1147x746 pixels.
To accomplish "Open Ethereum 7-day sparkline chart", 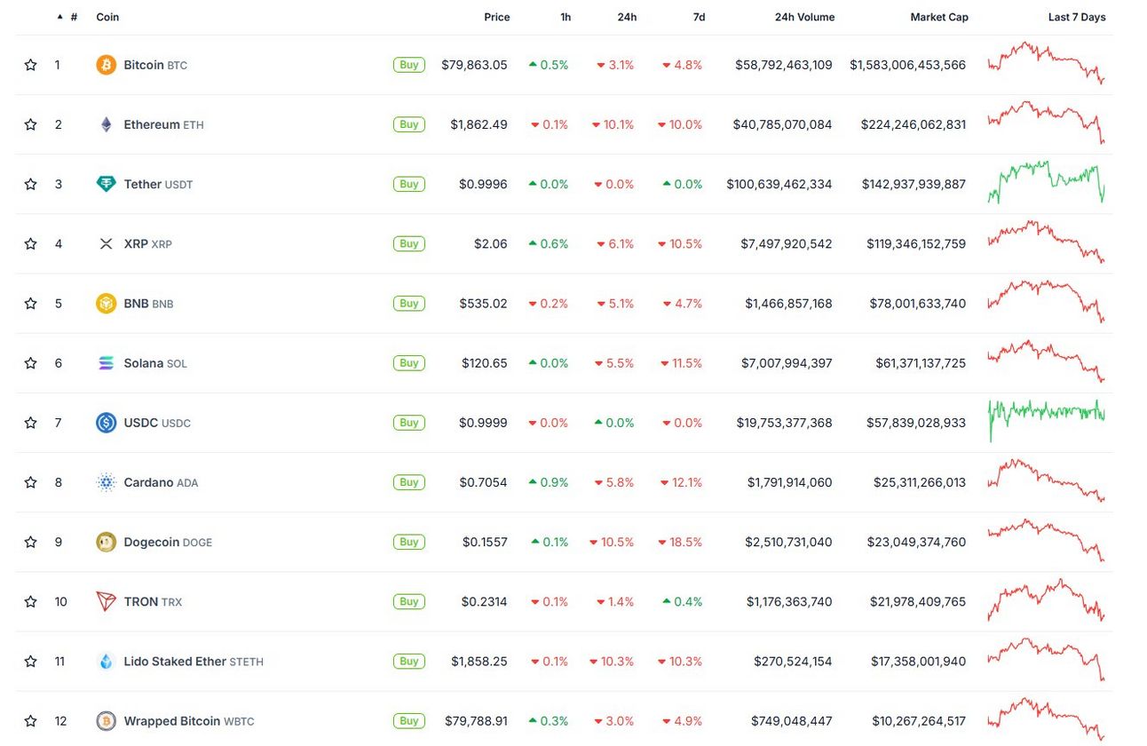I will click(1047, 122).
